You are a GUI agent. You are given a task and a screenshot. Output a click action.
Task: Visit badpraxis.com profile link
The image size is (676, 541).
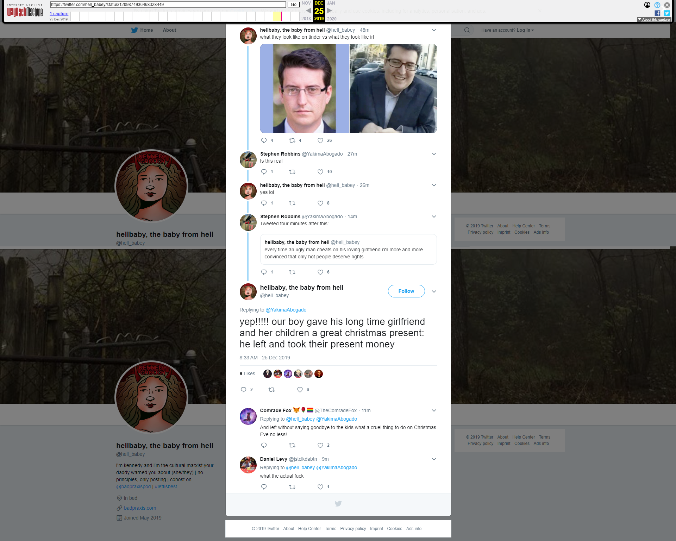pos(140,508)
